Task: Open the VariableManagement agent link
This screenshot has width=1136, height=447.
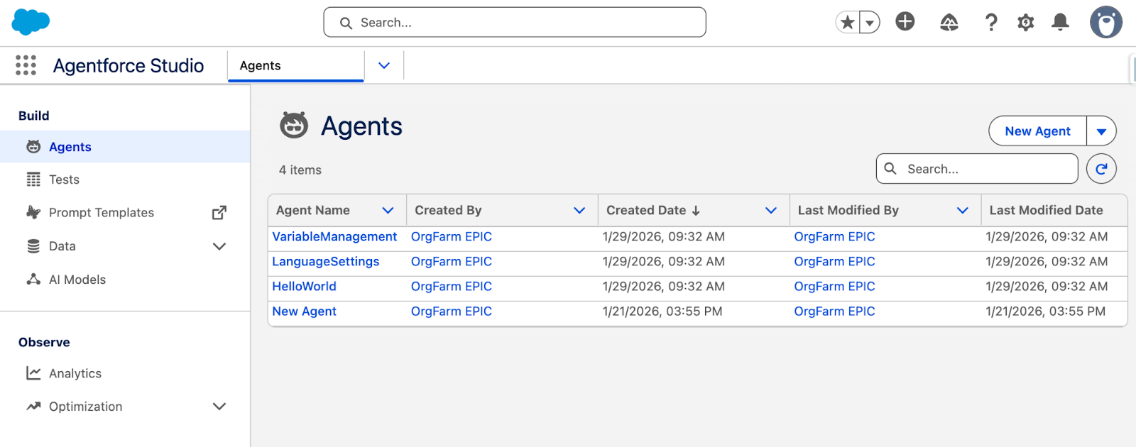Action: [x=334, y=237]
